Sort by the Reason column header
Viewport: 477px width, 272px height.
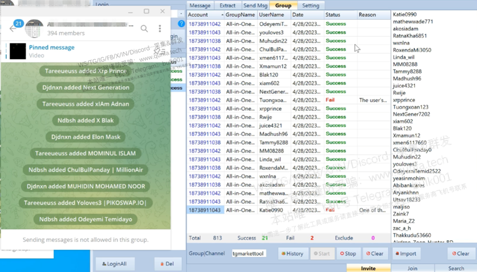374,15
